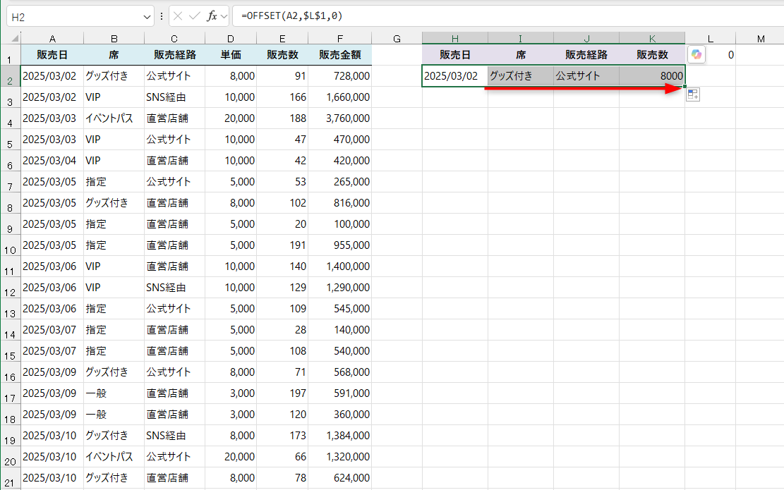Viewport: 784px width, 490px height.
Task: Click the Copilot icon beside L1
Action: click(696, 54)
